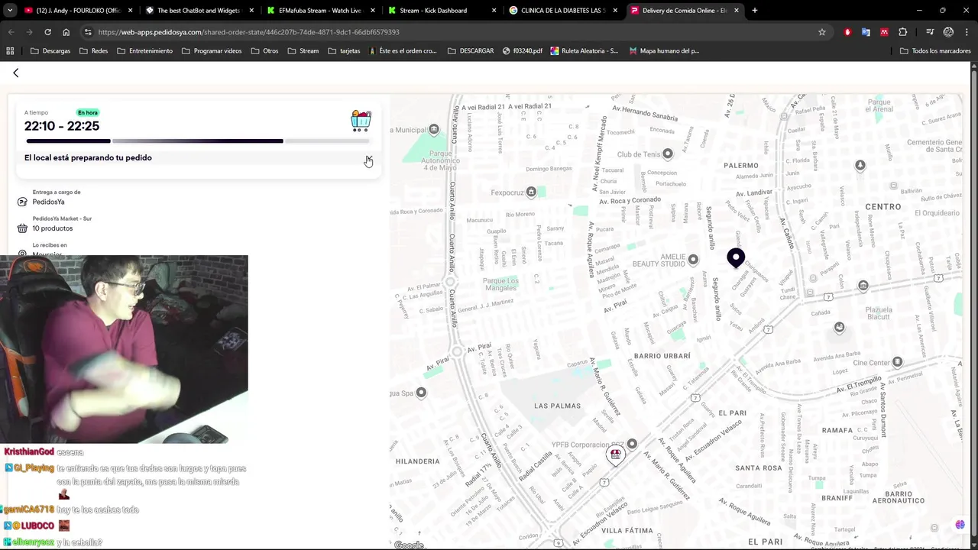Open the Descargas bookmark folder

50,51
